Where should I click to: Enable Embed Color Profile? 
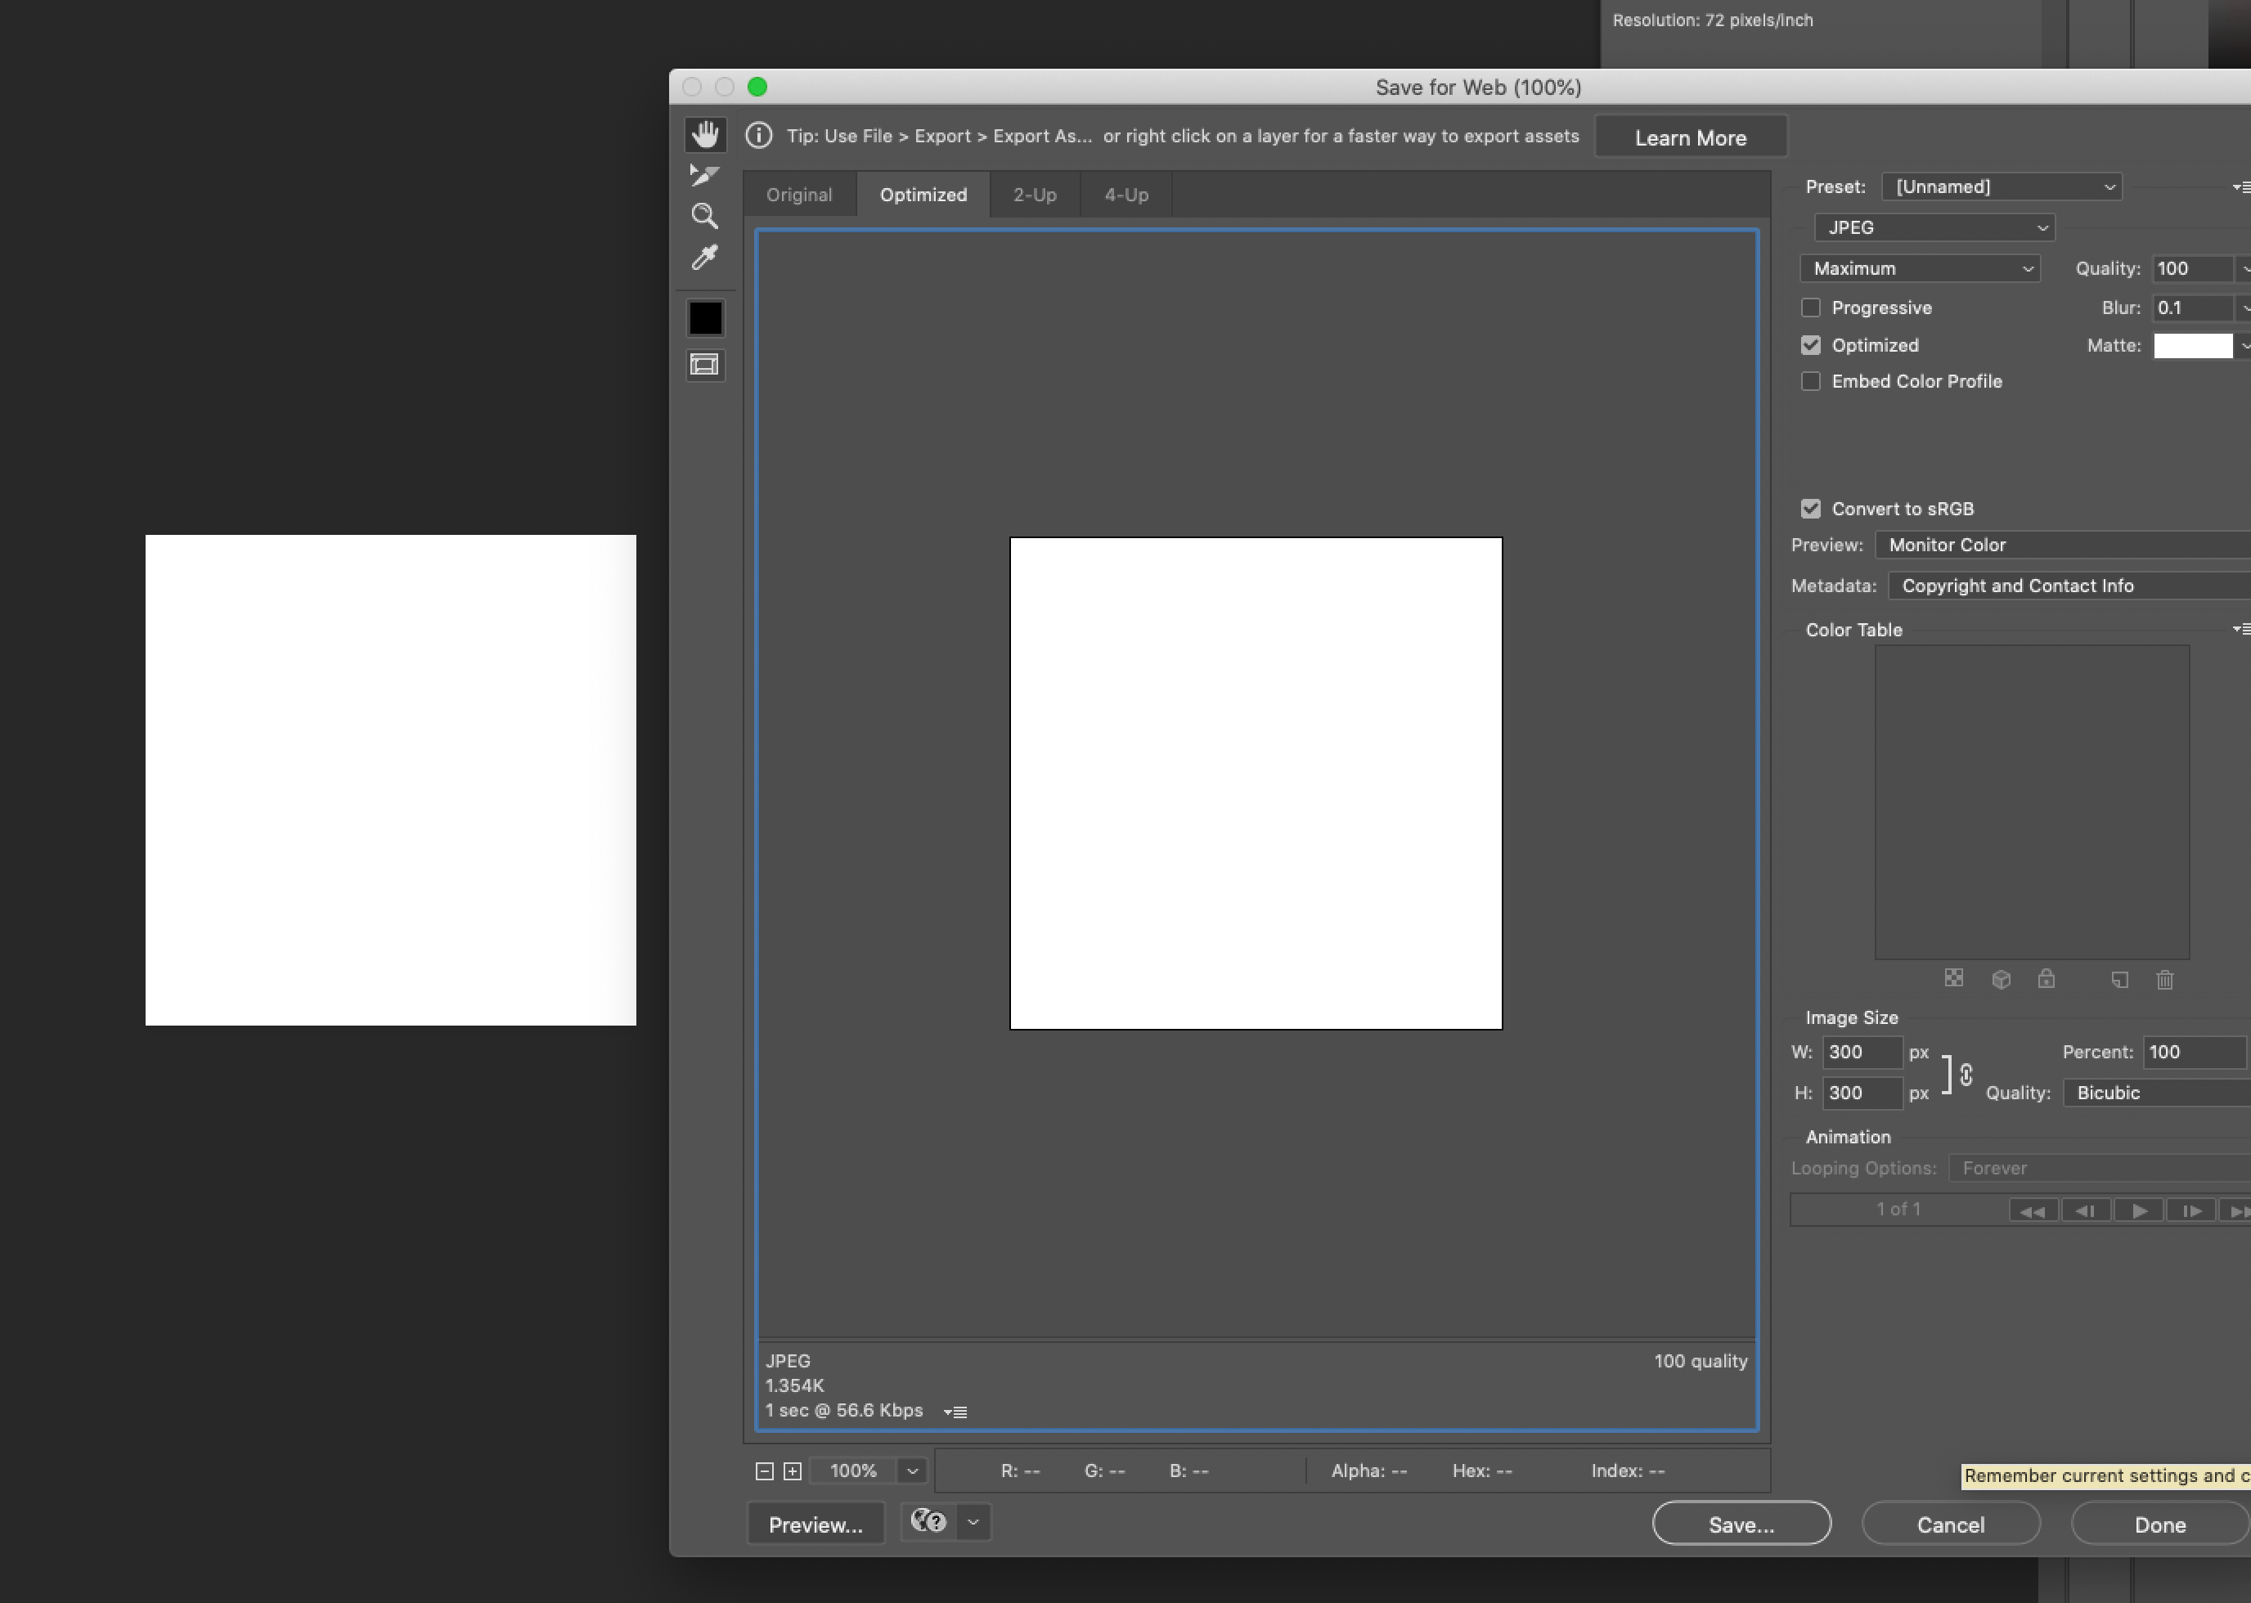tap(1812, 381)
